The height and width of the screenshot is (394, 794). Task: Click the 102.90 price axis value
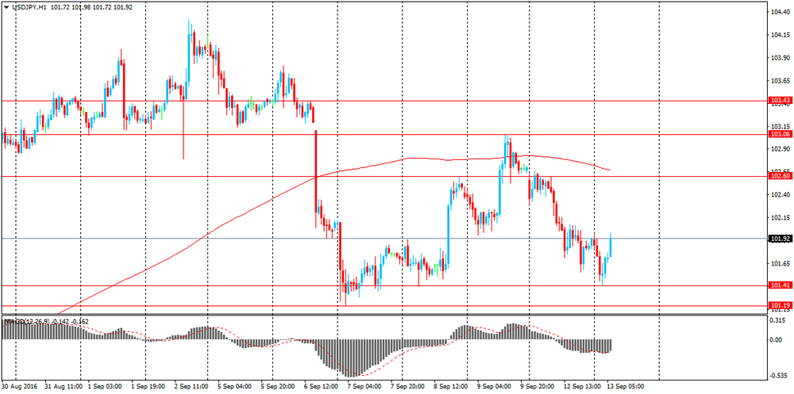781,149
